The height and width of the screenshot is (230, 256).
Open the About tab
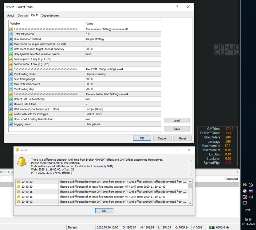point(11,15)
